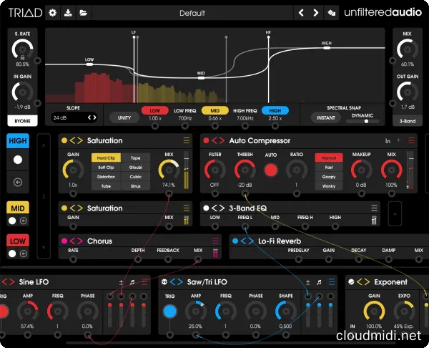Toggle the Auto button in Auto Compressor

point(271,170)
